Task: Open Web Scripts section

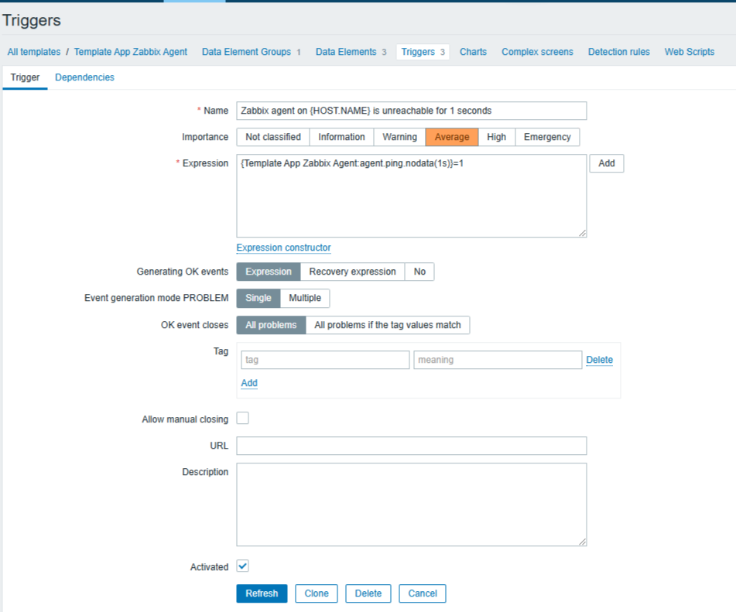Action: (x=689, y=52)
